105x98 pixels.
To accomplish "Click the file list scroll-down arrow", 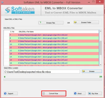I will tap(101, 65).
